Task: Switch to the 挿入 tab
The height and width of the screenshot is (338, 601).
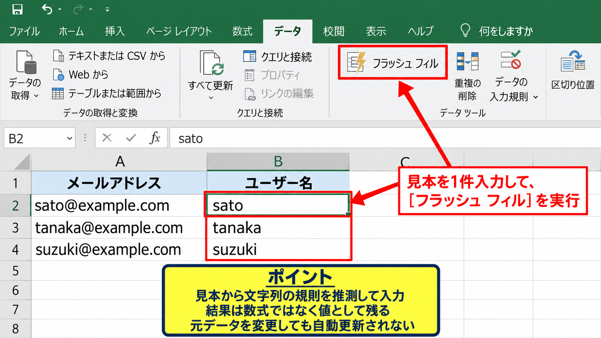Action: point(115,31)
